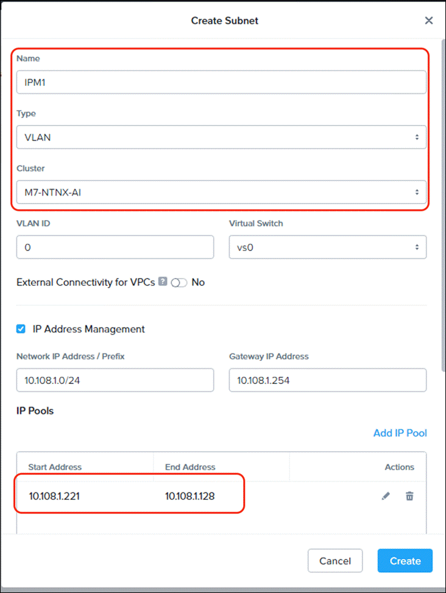Click the help icon beside External Connectivity
Viewport: 446px width, 593px height.
pos(163,282)
